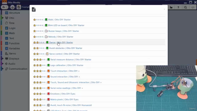The width and height of the screenshot is (197, 111).
Task: Open help question mark in toolbar
Action: click(178, 7)
